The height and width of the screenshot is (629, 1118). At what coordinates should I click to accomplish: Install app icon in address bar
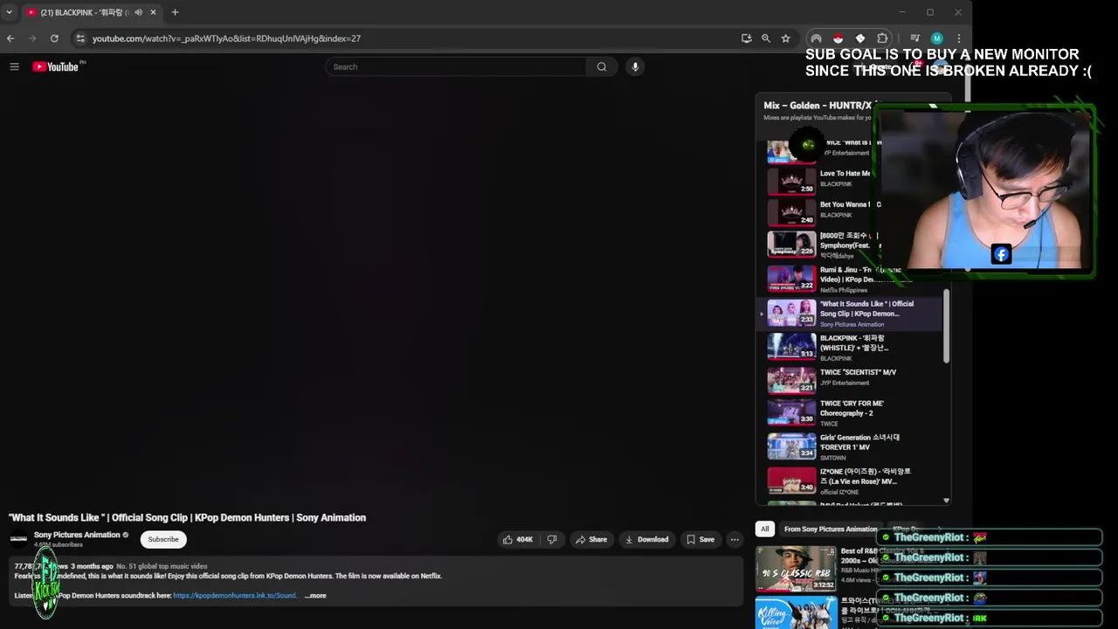click(746, 38)
